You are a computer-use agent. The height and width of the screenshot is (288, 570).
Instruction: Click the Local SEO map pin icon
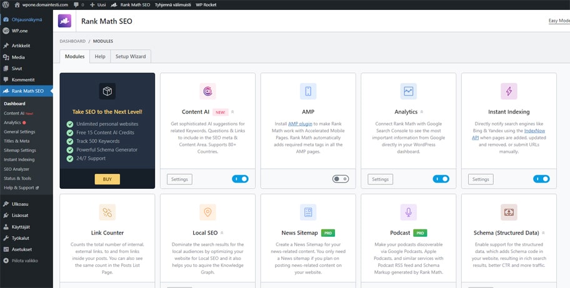(x=207, y=213)
